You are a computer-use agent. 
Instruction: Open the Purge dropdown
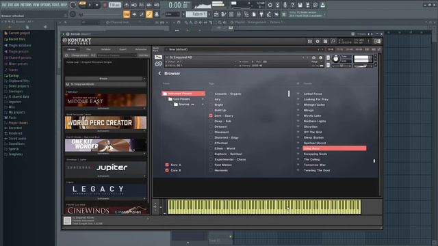point(315,61)
